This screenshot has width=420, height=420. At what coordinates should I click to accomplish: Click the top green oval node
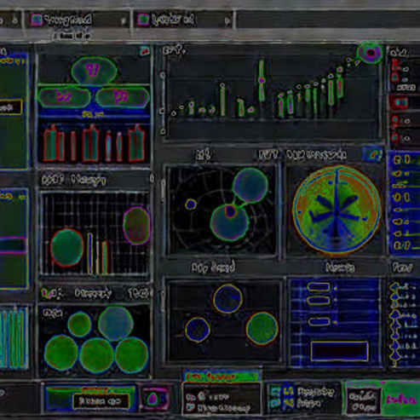(x=94, y=70)
